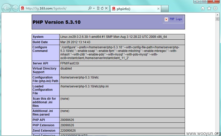Click Additional .ini files parsed label
Image resolution: width=221 pixels, height=136 pixels.
[43, 113]
